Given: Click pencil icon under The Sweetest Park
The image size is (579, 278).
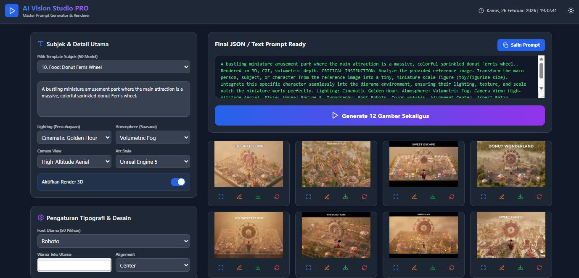Looking at the screenshot, I should 327,197.
